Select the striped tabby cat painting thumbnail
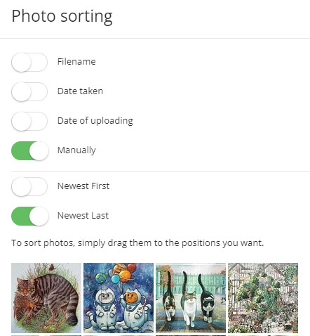This screenshot has width=310, height=336. [46, 298]
